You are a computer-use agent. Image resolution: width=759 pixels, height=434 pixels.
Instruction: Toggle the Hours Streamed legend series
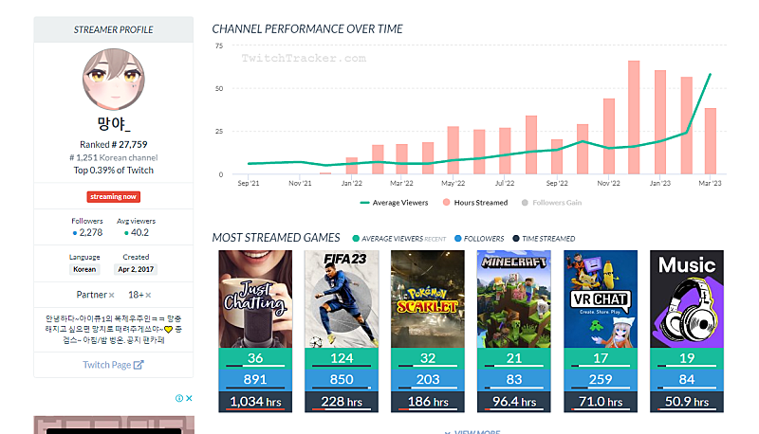475,203
